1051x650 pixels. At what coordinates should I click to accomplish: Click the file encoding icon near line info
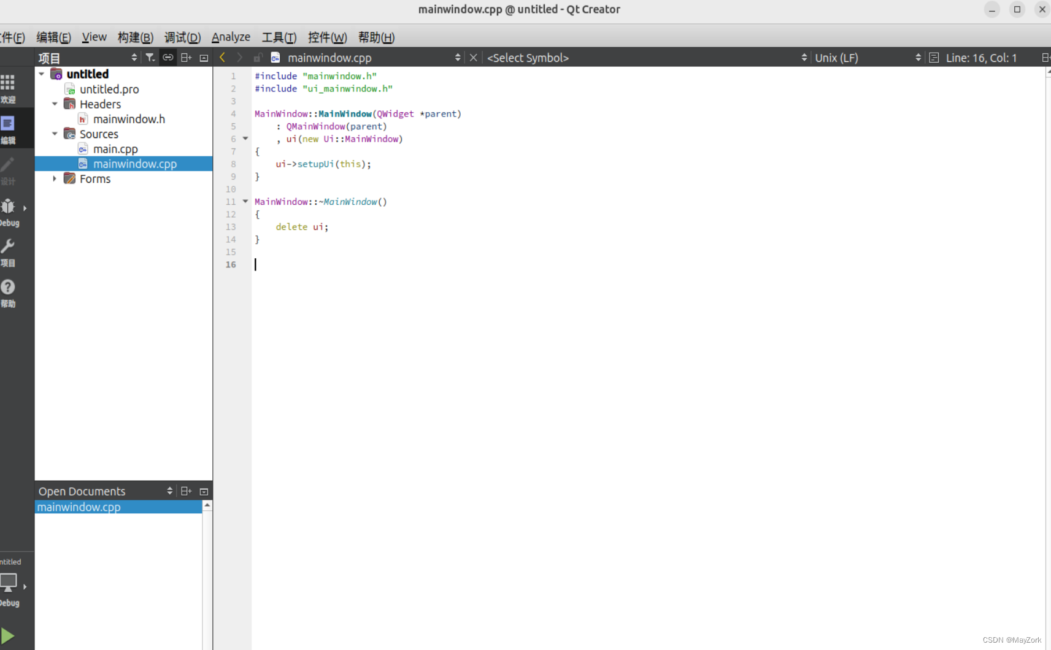tap(934, 58)
